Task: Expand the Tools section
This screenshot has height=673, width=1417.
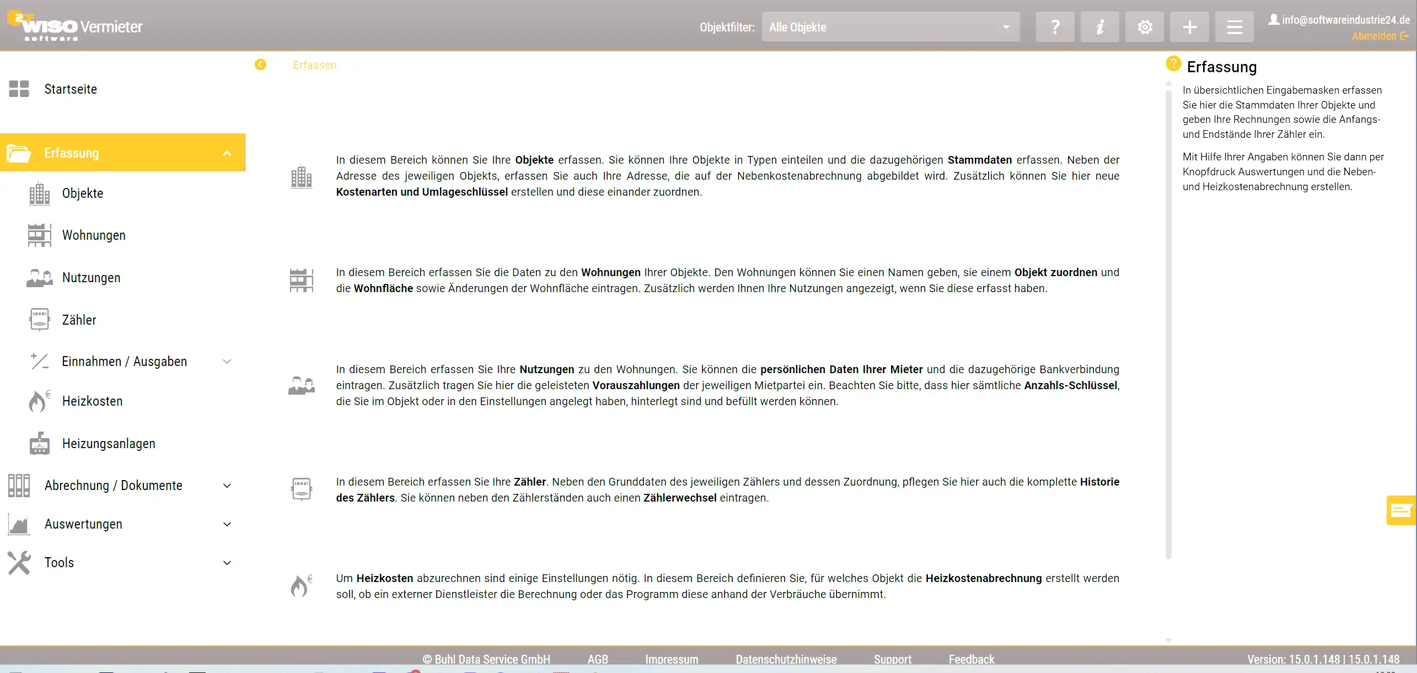Action: (x=227, y=563)
